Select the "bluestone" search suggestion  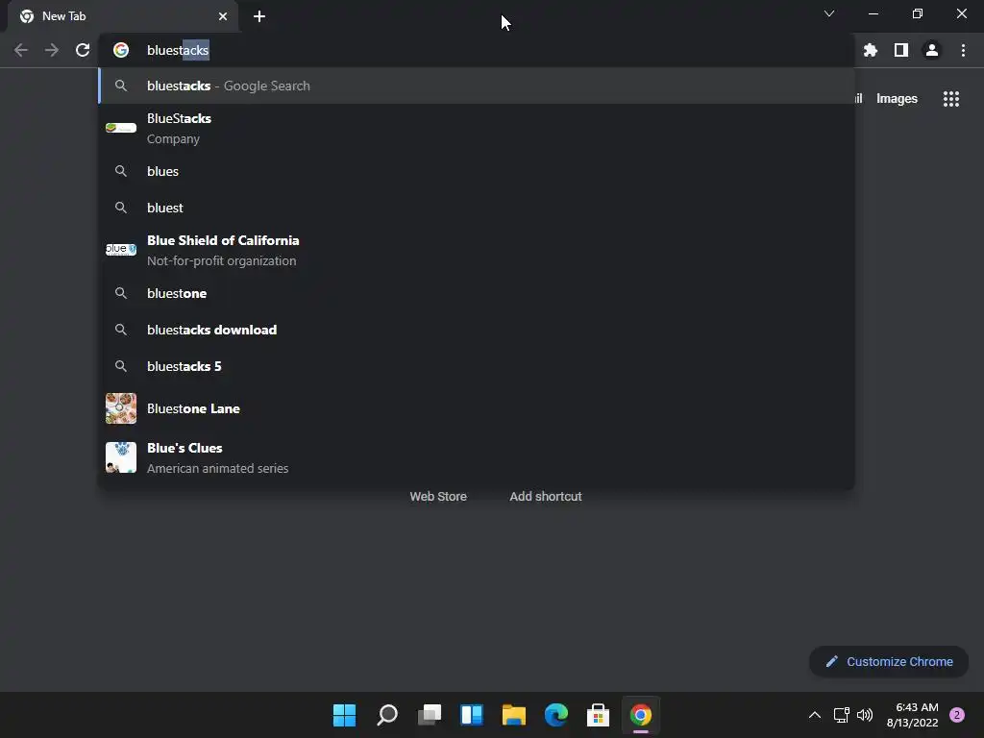click(477, 293)
